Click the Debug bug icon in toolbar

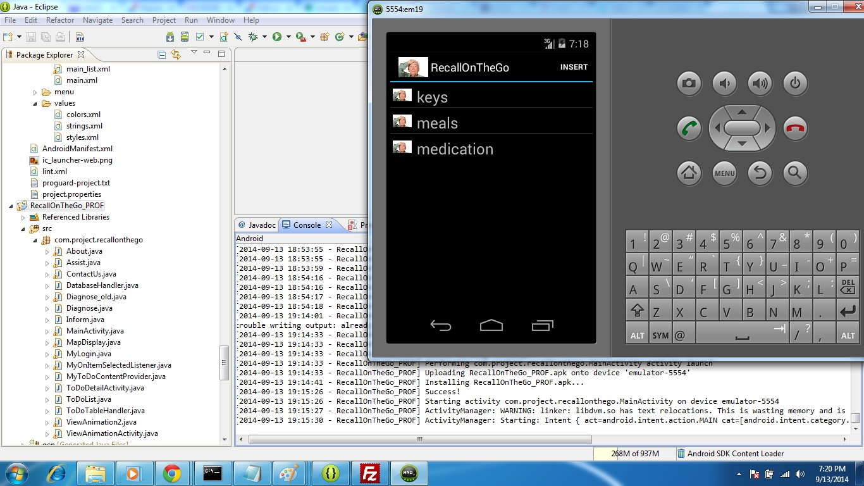pyautogui.click(x=253, y=37)
